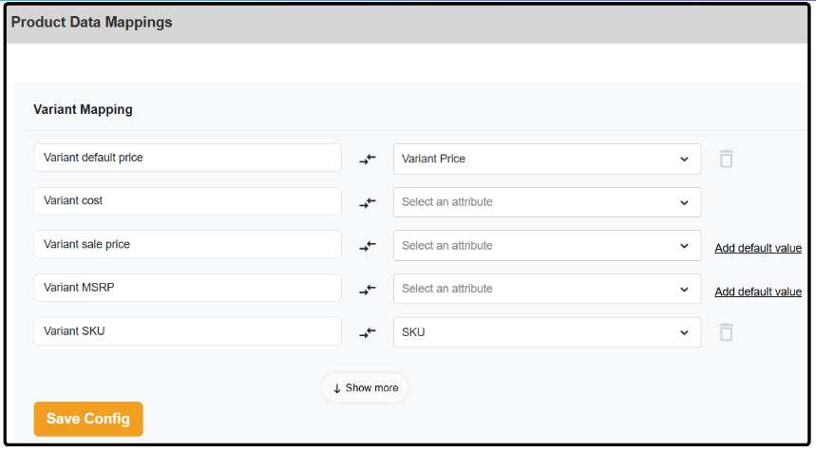This screenshot has height=452, width=816.
Task: Delete the SKU mapping row
Action: (x=726, y=331)
